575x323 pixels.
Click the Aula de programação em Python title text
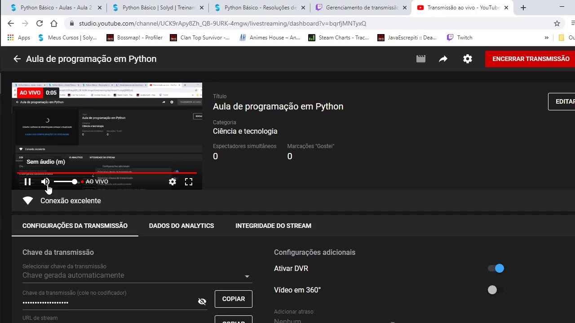(278, 106)
